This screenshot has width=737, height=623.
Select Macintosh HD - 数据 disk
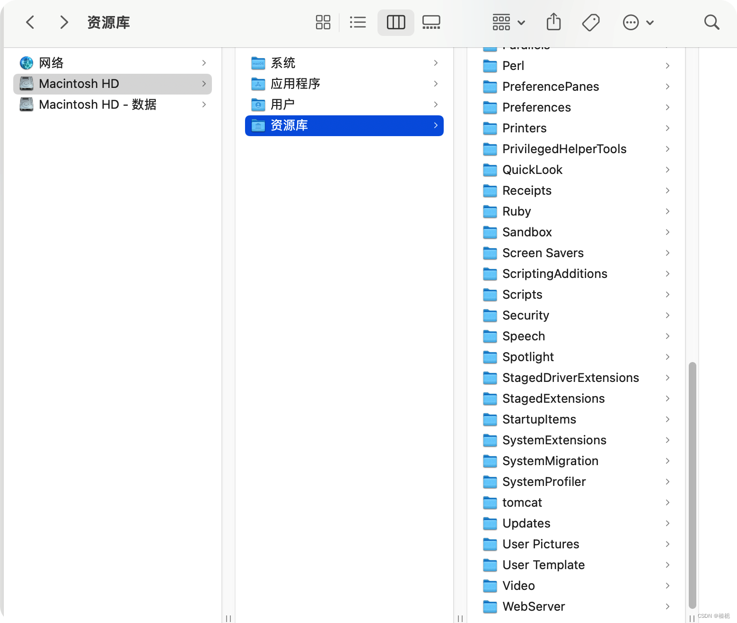[113, 104]
